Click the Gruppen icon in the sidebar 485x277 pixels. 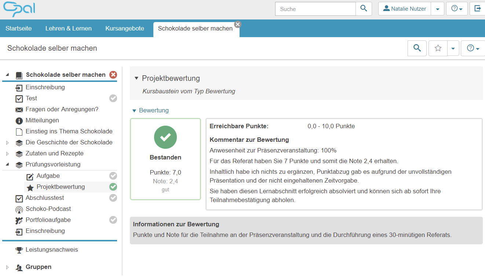click(19, 267)
